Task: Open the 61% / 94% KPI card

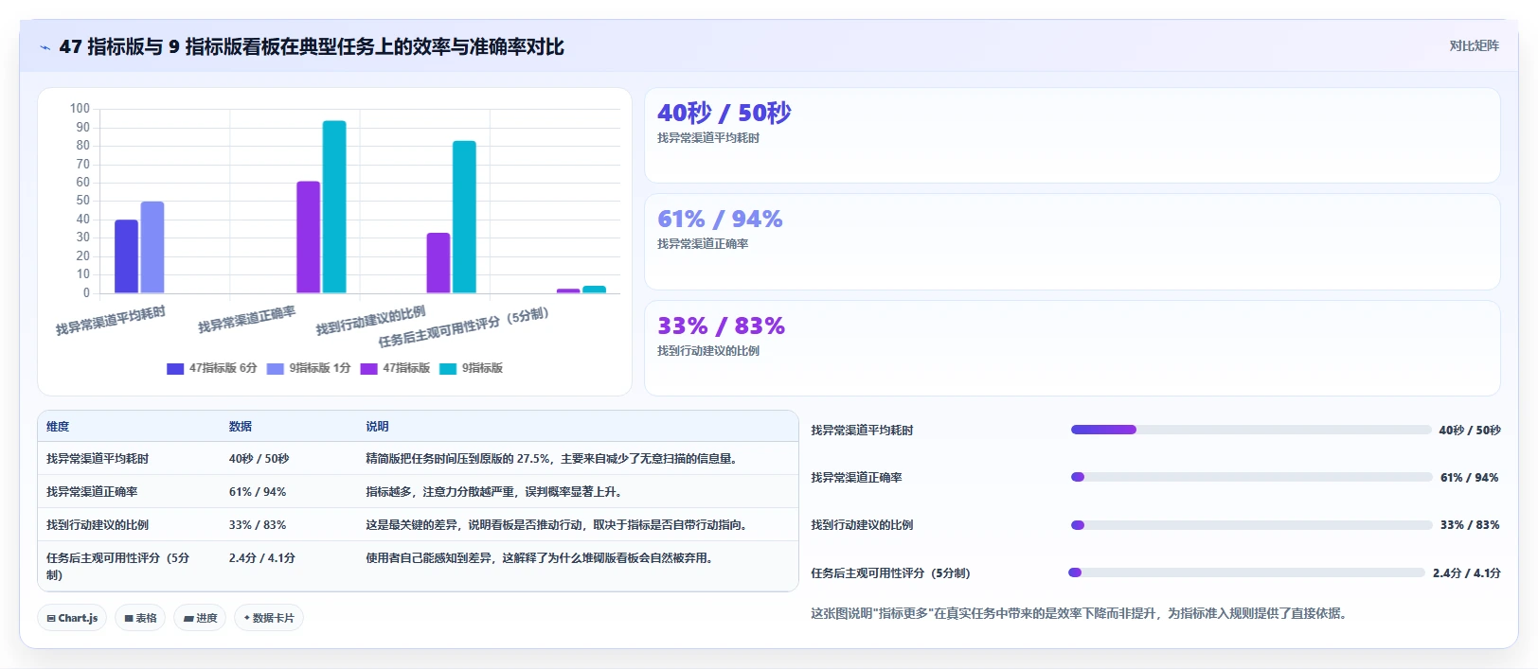Action: 1072,242
